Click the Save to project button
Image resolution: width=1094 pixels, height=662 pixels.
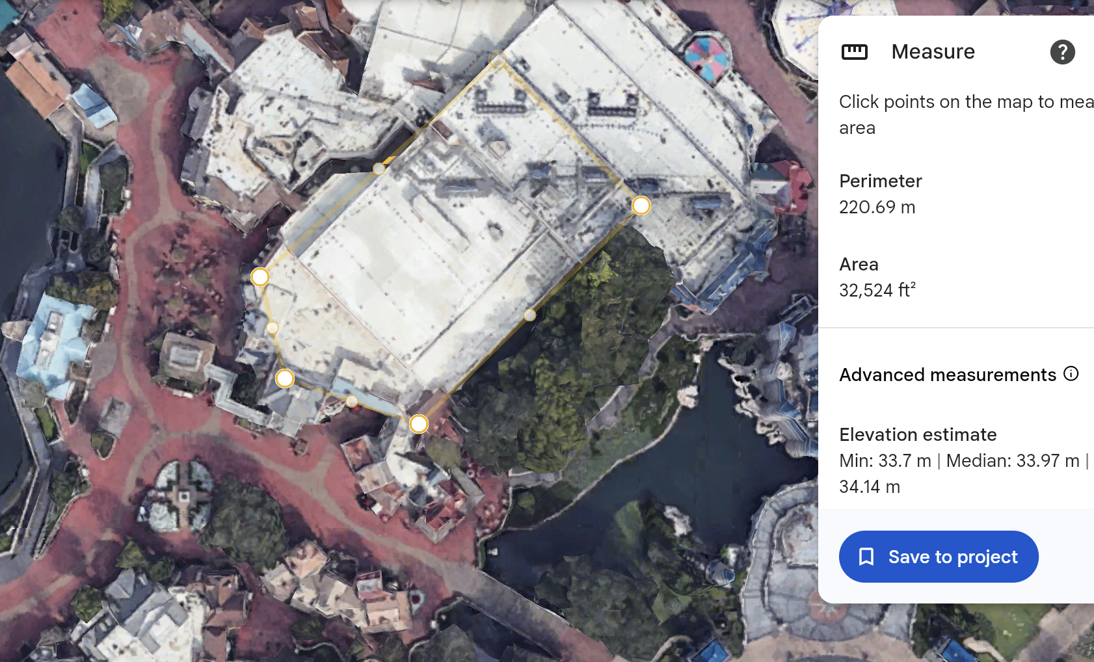pyautogui.click(x=939, y=557)
